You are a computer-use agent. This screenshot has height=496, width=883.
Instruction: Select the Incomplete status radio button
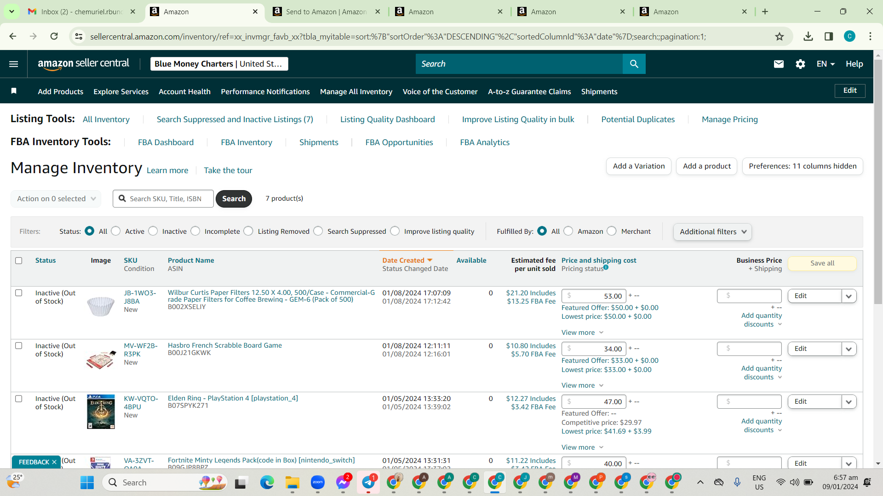(x=195, y=231)
